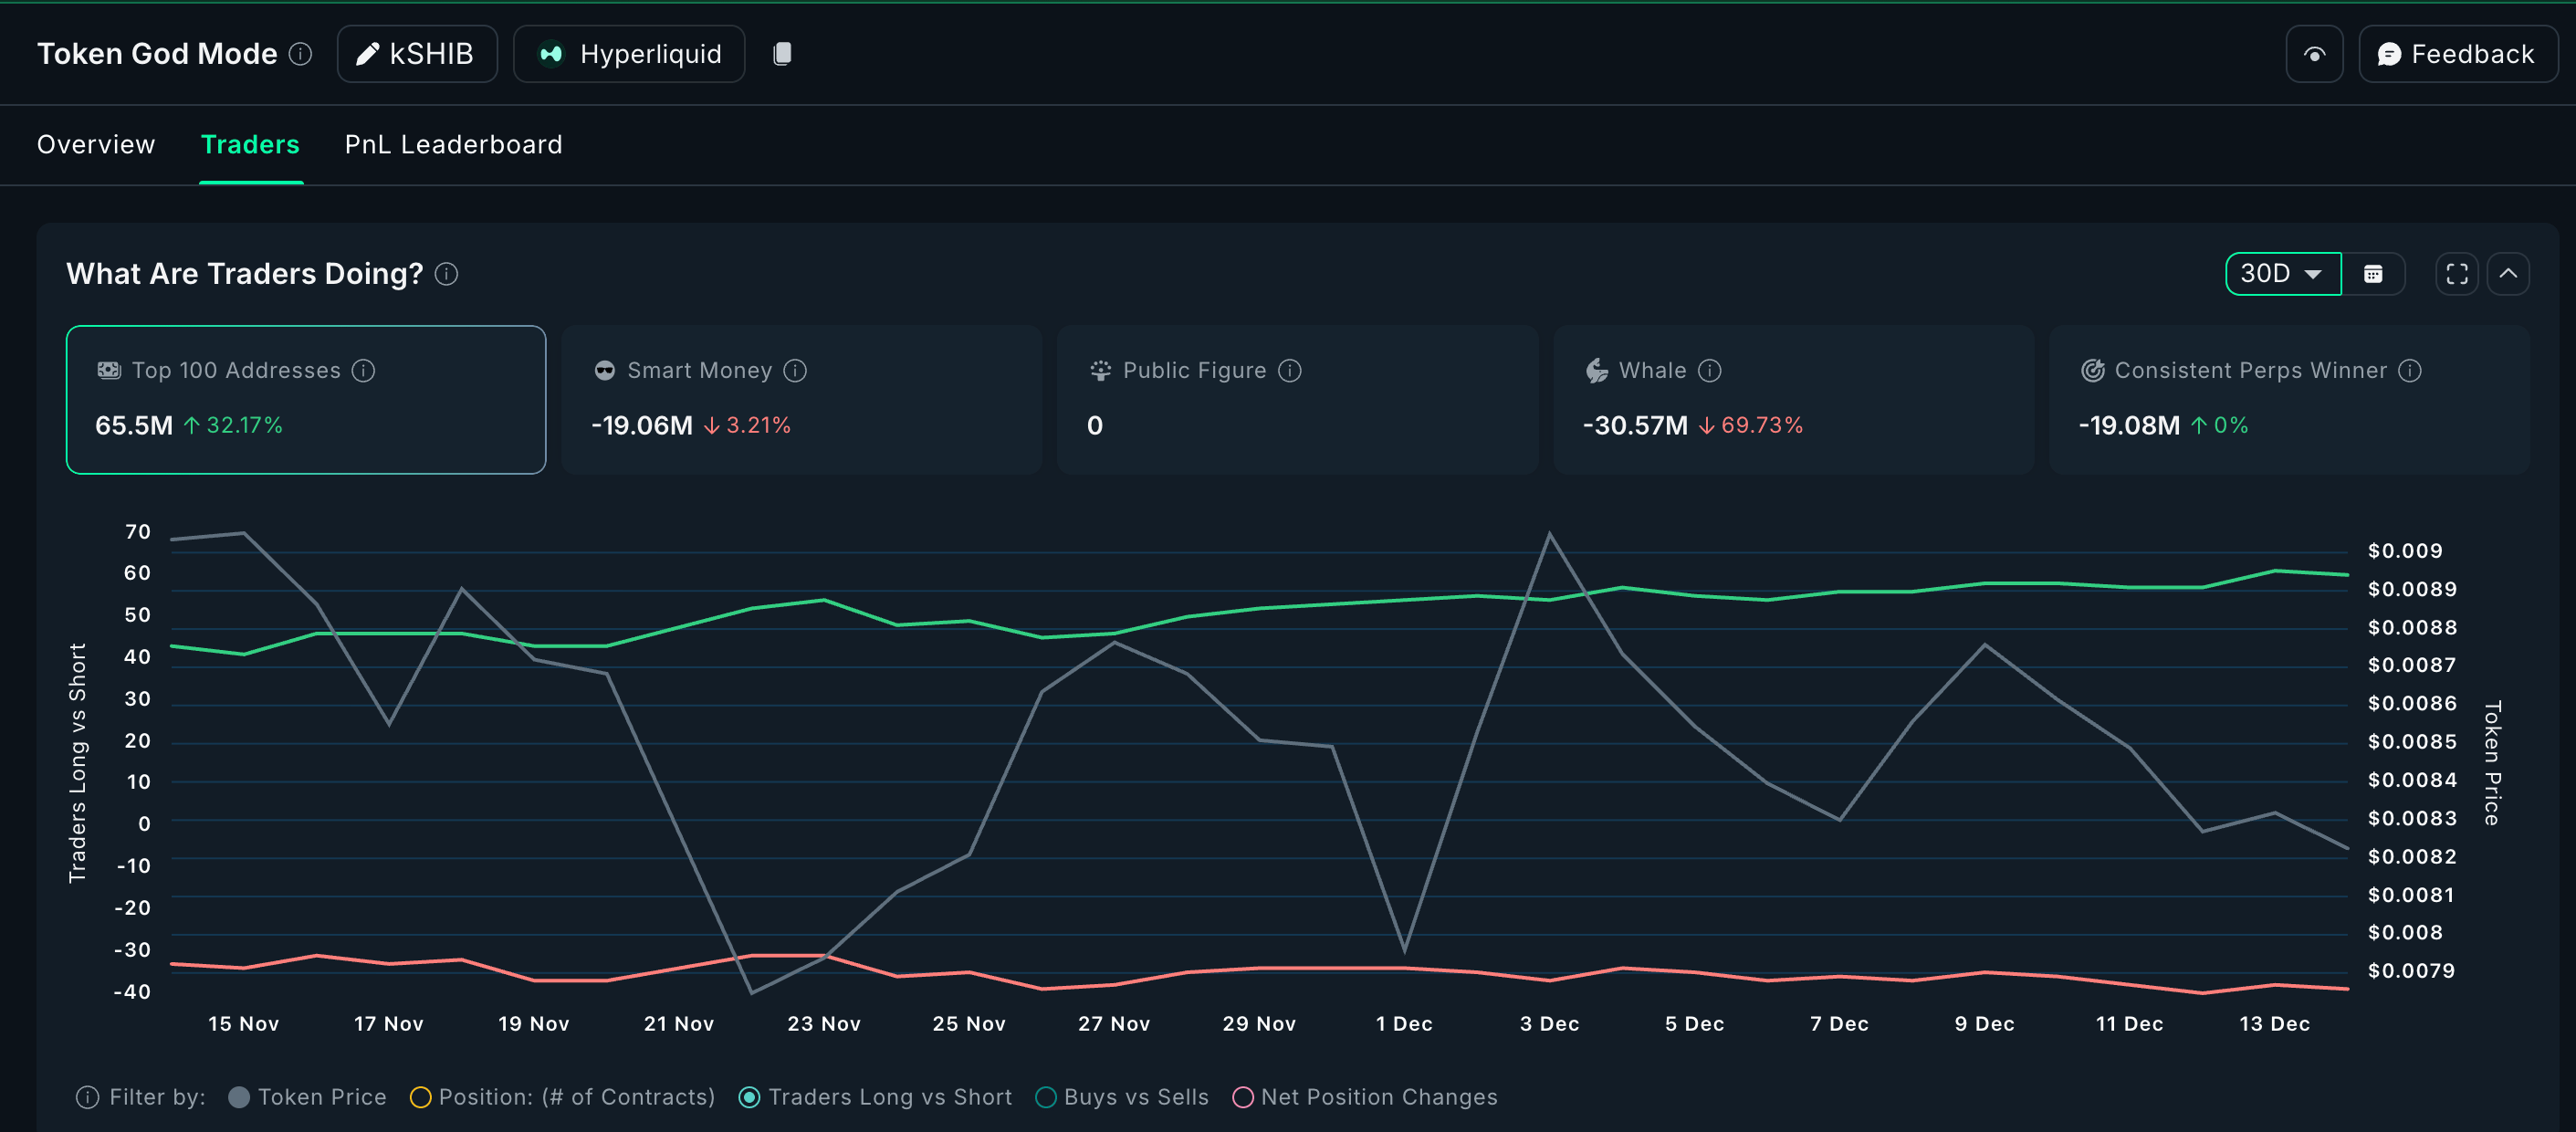This screenshot has width=2576, height=1132.
Task: Open the watch eye icon button
Action: 2313,54
